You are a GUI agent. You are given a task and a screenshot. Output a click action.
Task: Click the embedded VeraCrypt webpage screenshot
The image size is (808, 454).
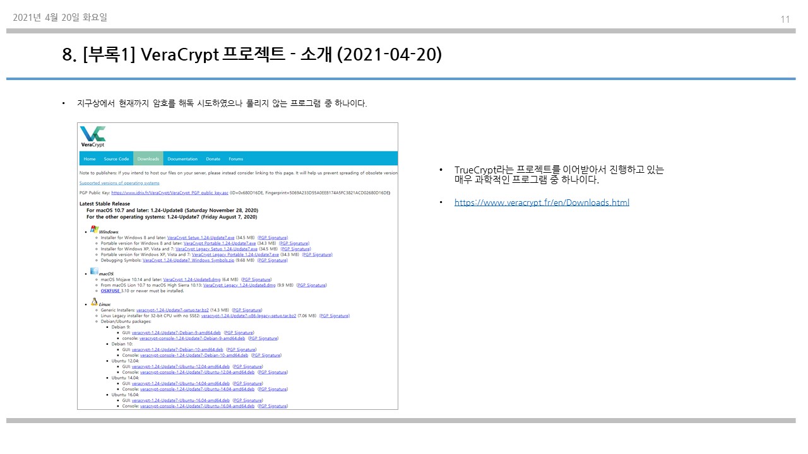pos(238,266)
